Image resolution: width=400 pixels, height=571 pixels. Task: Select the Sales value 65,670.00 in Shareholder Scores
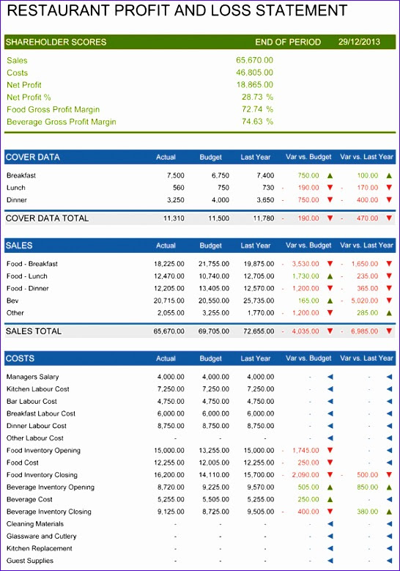254,60
